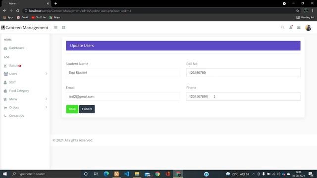Click the Update Users header text
This screenshot has height=178, width=317.
click(x=82, y=45)
